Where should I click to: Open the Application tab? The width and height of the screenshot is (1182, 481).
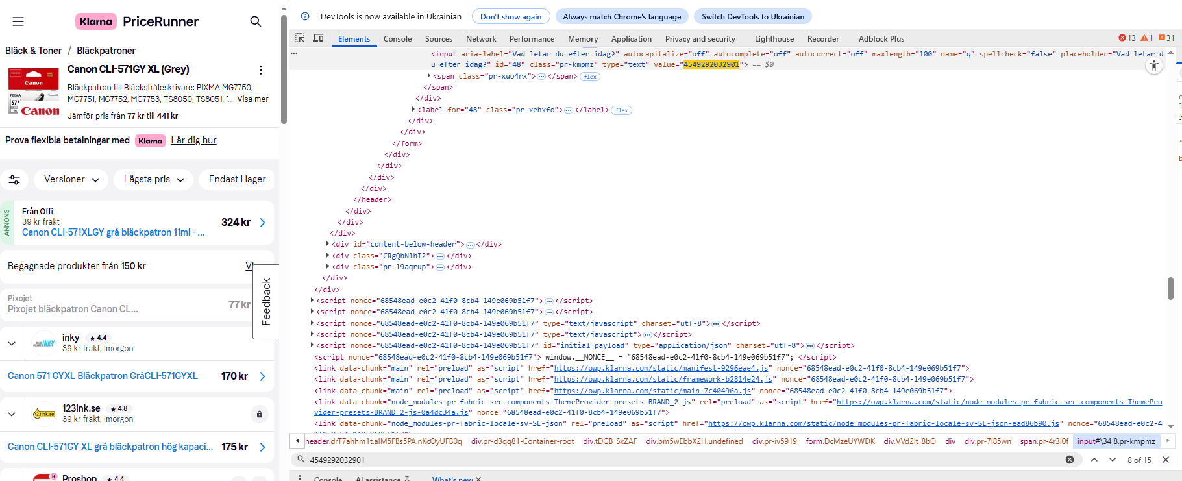coord(631,39)
